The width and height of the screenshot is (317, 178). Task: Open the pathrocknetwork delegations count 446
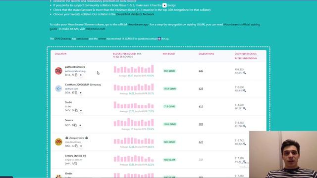[x=201, y=71]
